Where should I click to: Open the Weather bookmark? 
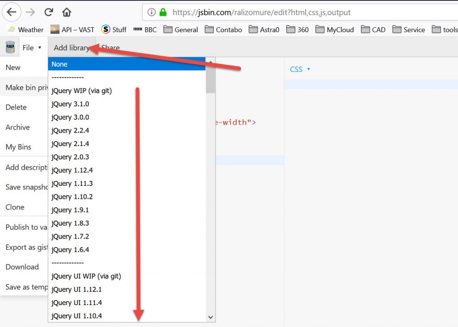pos(25,29)
